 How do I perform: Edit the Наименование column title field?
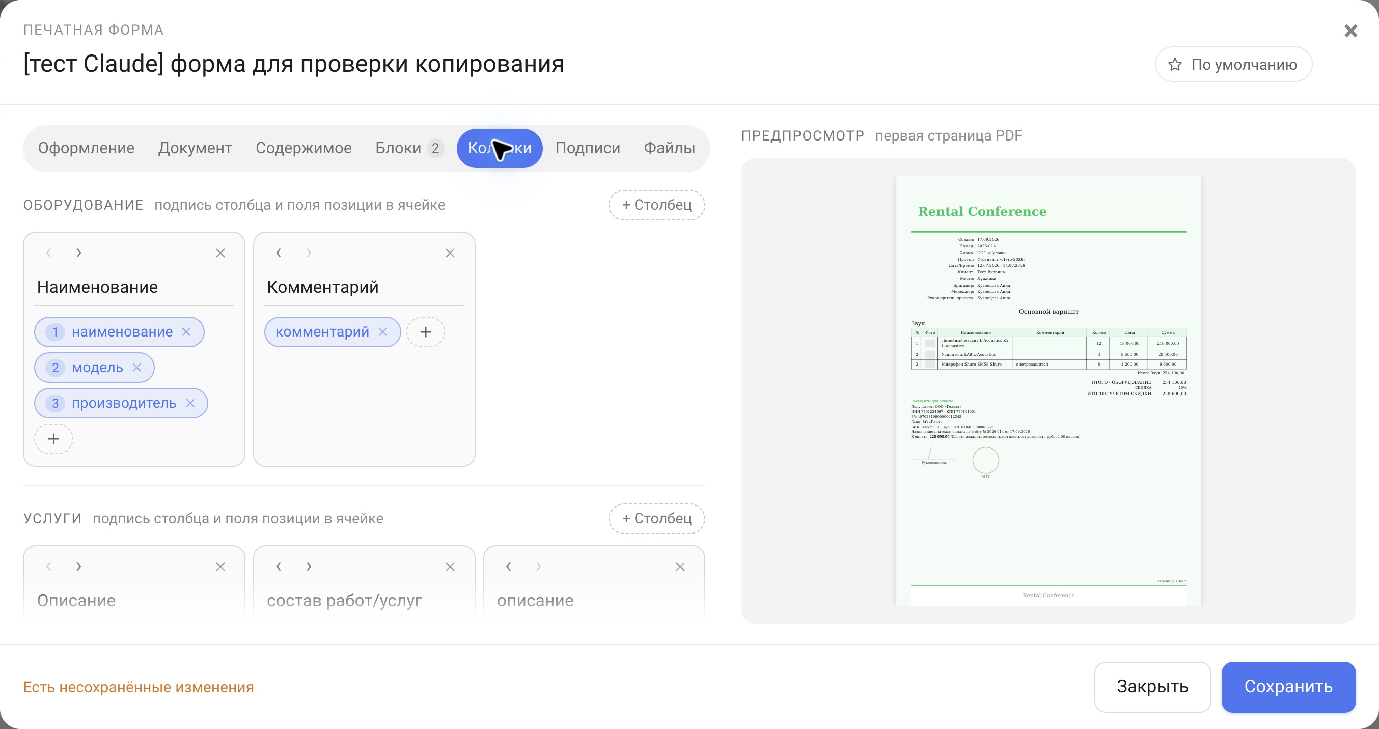coord(134,288)
